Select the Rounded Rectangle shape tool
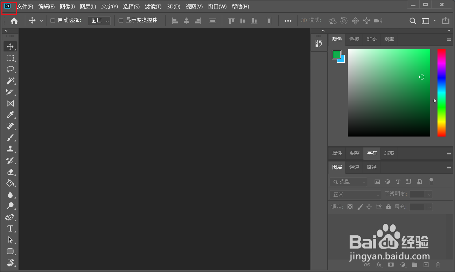The width and height of the screenshot is (455, 272). click(10, 251)
